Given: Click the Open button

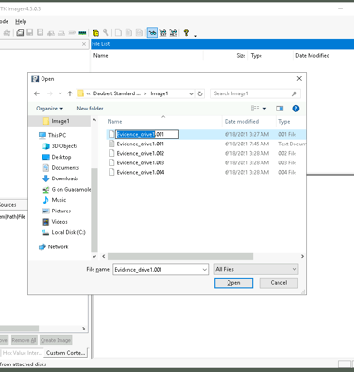Looking at the screenshot, I should [233, 283].
